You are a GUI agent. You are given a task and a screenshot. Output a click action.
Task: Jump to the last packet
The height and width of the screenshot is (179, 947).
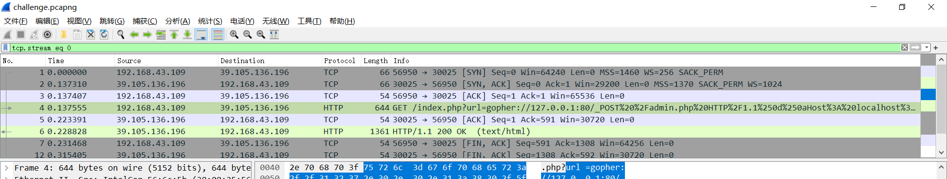187,35
